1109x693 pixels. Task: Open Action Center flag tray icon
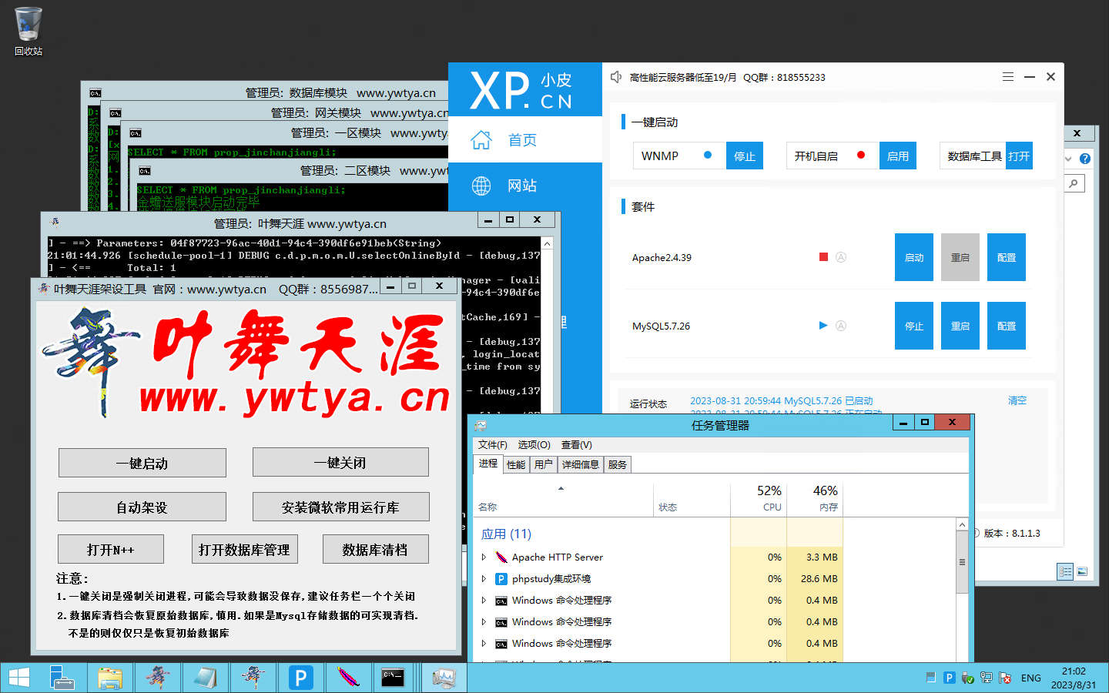(1005, 678)
